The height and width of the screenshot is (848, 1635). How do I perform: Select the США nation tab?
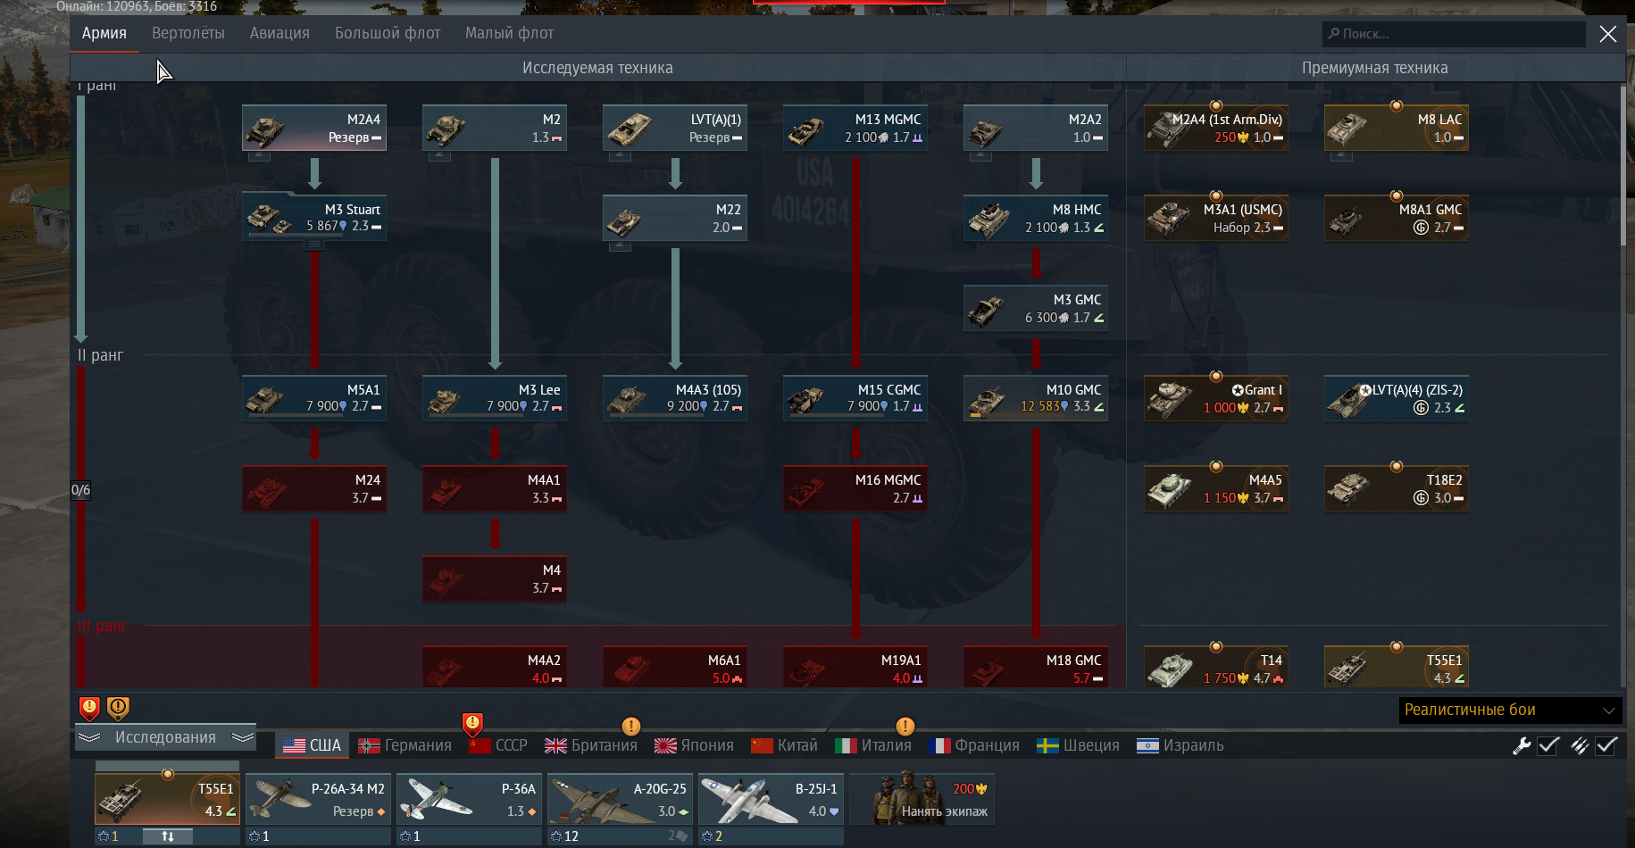pyautogui.click(x=312, y=745)
